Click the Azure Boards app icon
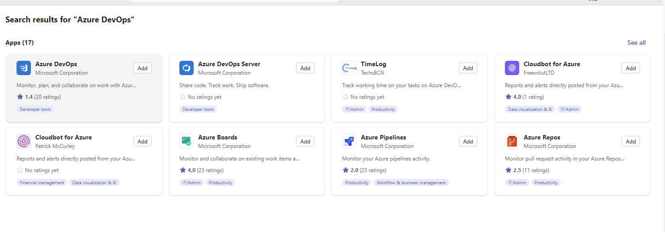665x232 pixels. coord(186,141)
